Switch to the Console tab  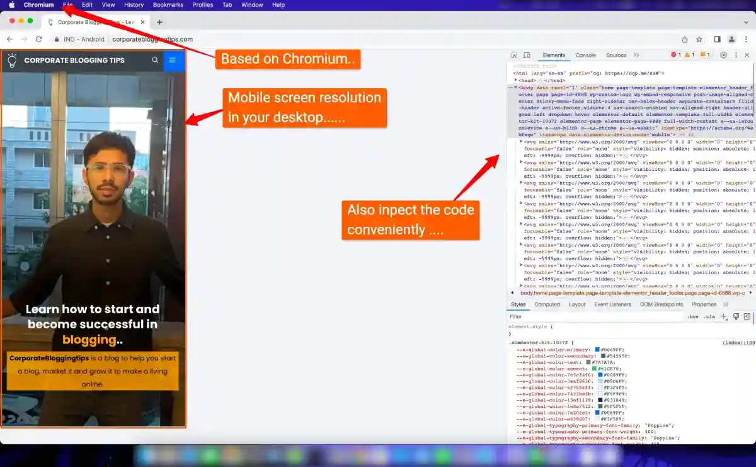pos(585,55)
